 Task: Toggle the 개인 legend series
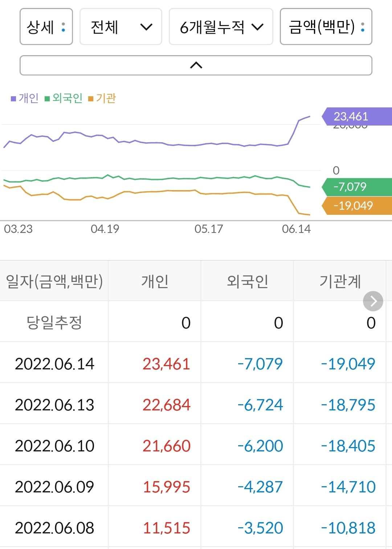(x=25, y=98)
